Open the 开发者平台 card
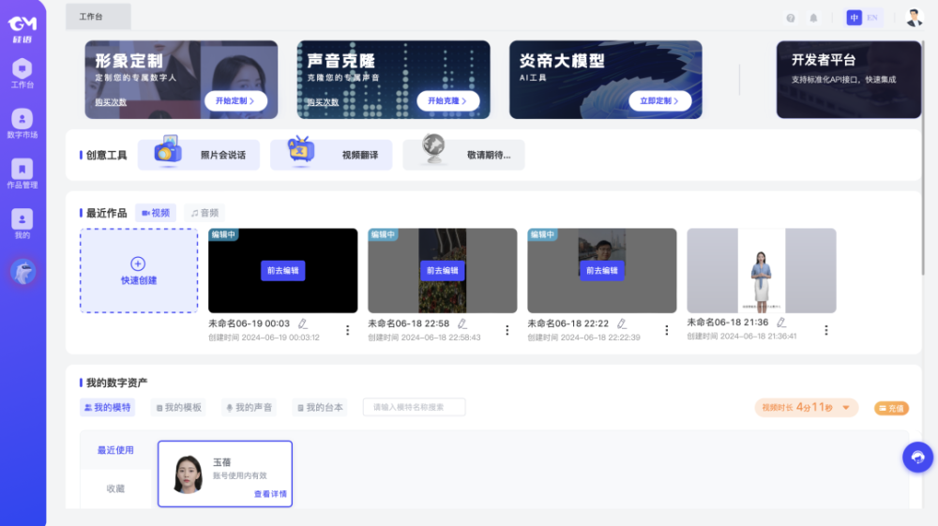Viewport: 938px width, 526px height. [x=848, y=80]
